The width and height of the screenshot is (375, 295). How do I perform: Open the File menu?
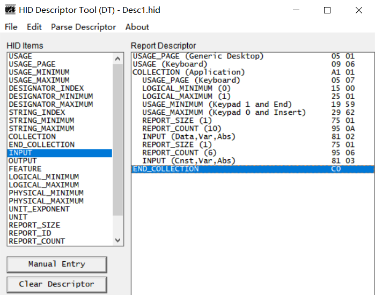click(11, 27)
